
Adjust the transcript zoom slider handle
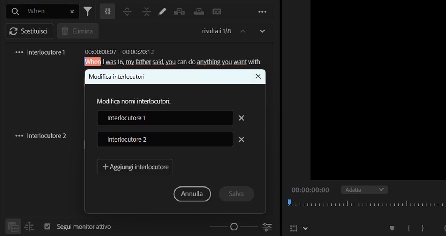coord(234,227)
